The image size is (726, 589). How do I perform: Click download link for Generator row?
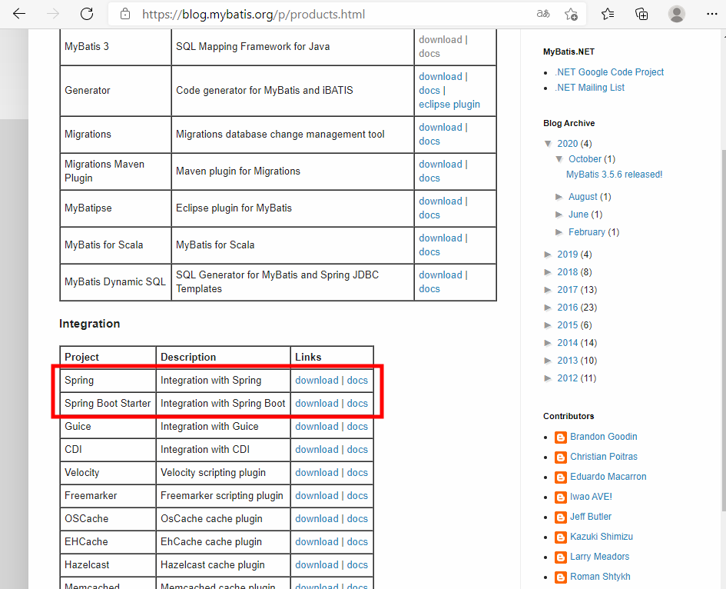[x=440, y=76]
